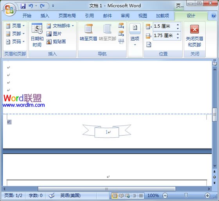Switch to Draft view

tap(141, 196)
